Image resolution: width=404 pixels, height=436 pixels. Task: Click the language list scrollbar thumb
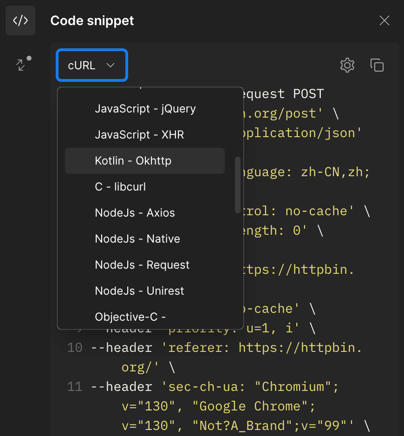coord(238,184)
